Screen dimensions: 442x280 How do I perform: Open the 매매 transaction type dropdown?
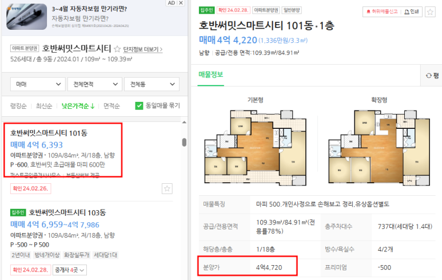pyautogui.click(x=38, y=84)
